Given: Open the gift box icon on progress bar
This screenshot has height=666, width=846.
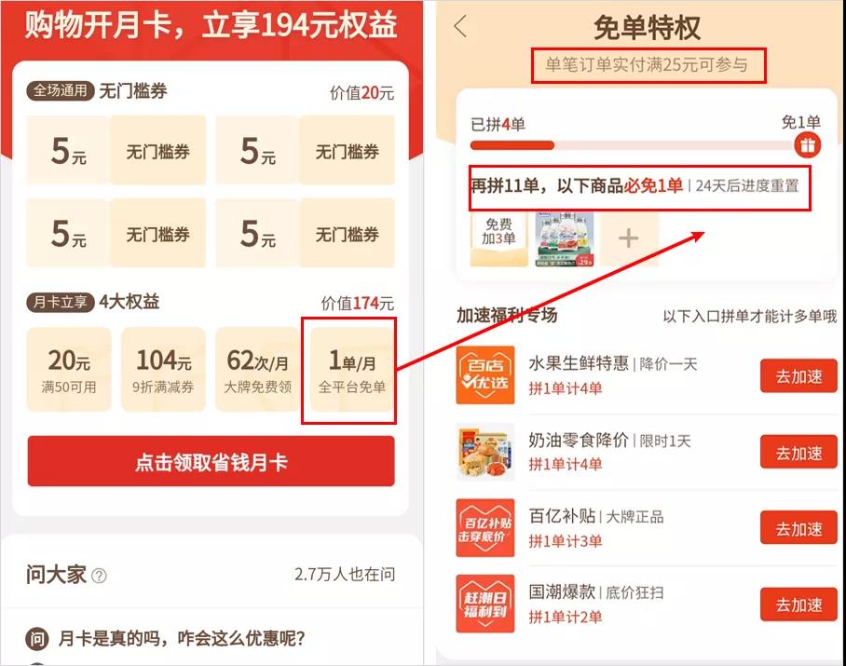Looking at the screenshot, I should (807, 145).
